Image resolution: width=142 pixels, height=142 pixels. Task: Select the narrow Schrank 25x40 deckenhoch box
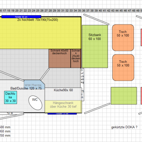(x=76, y=59)
